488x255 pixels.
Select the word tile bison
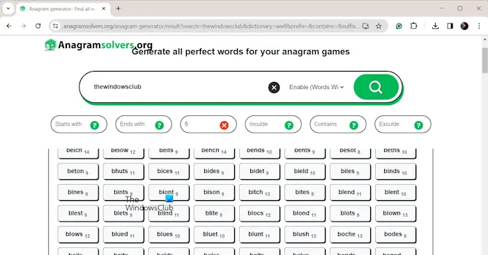point(214,192)
